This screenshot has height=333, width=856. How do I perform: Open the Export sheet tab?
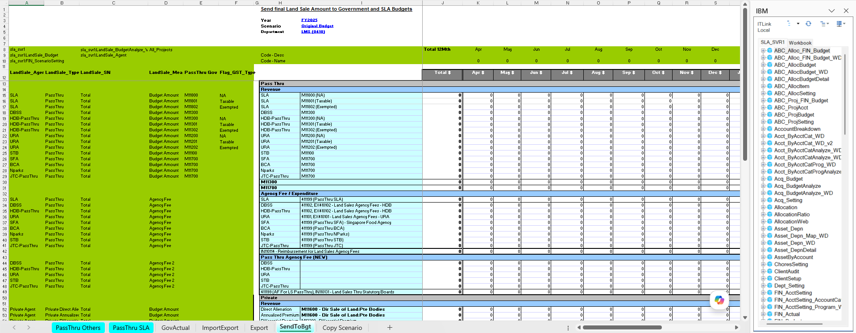click(x=259, y=328)
